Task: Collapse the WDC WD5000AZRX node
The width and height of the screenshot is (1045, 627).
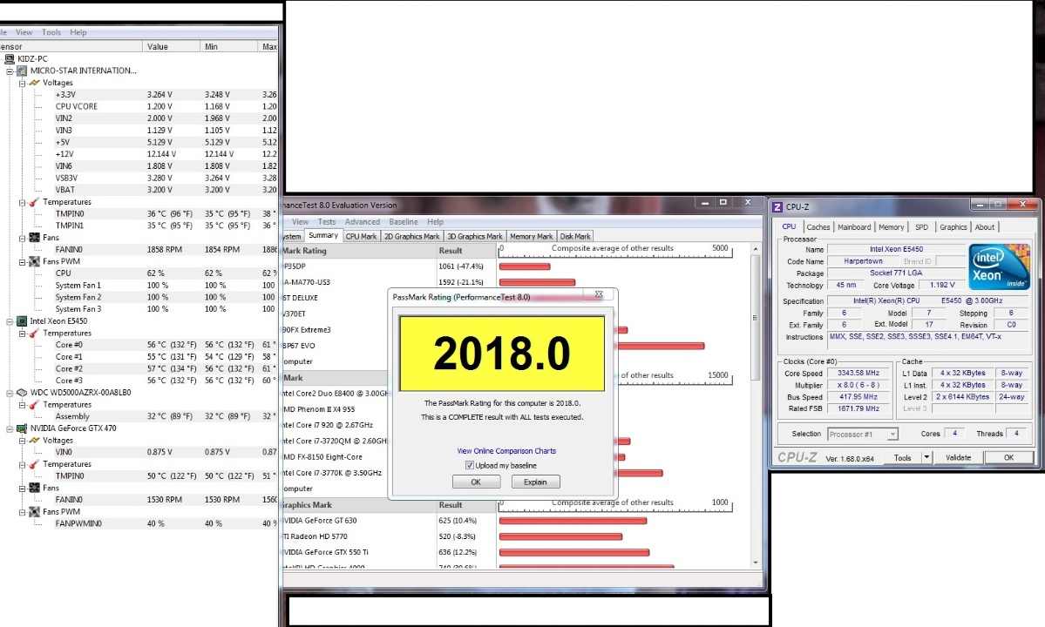Action: [10, 394]
